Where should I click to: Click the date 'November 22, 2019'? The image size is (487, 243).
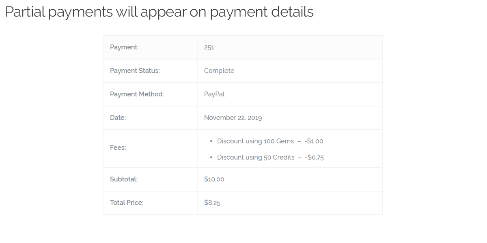point(233,118)
